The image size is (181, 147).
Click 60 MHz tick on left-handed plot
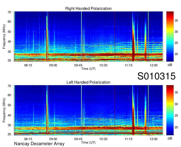[x=9, y=95]
